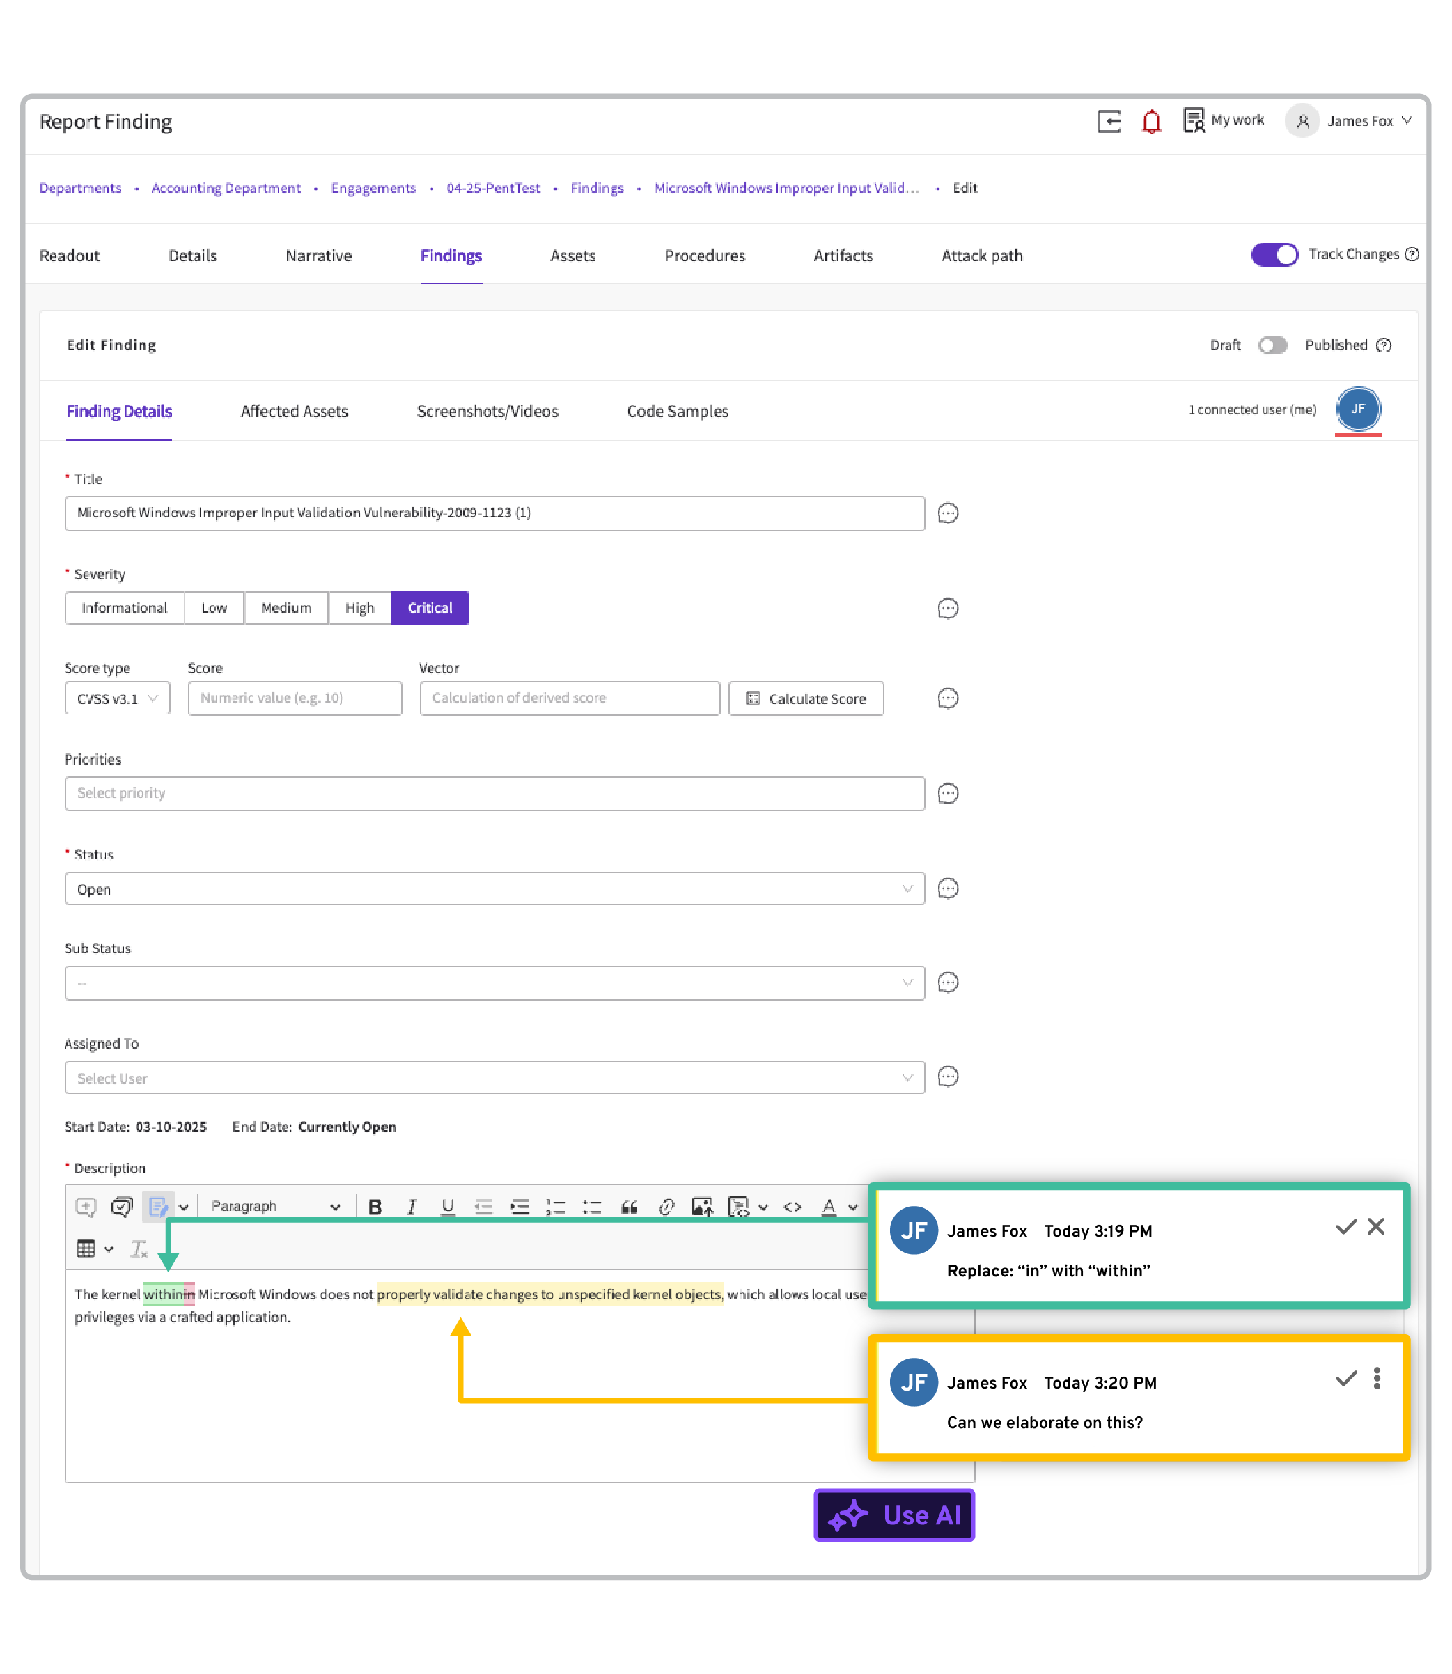Open the My work icon
This screenshot has height=1674, width=1452.
point(1193,120)
